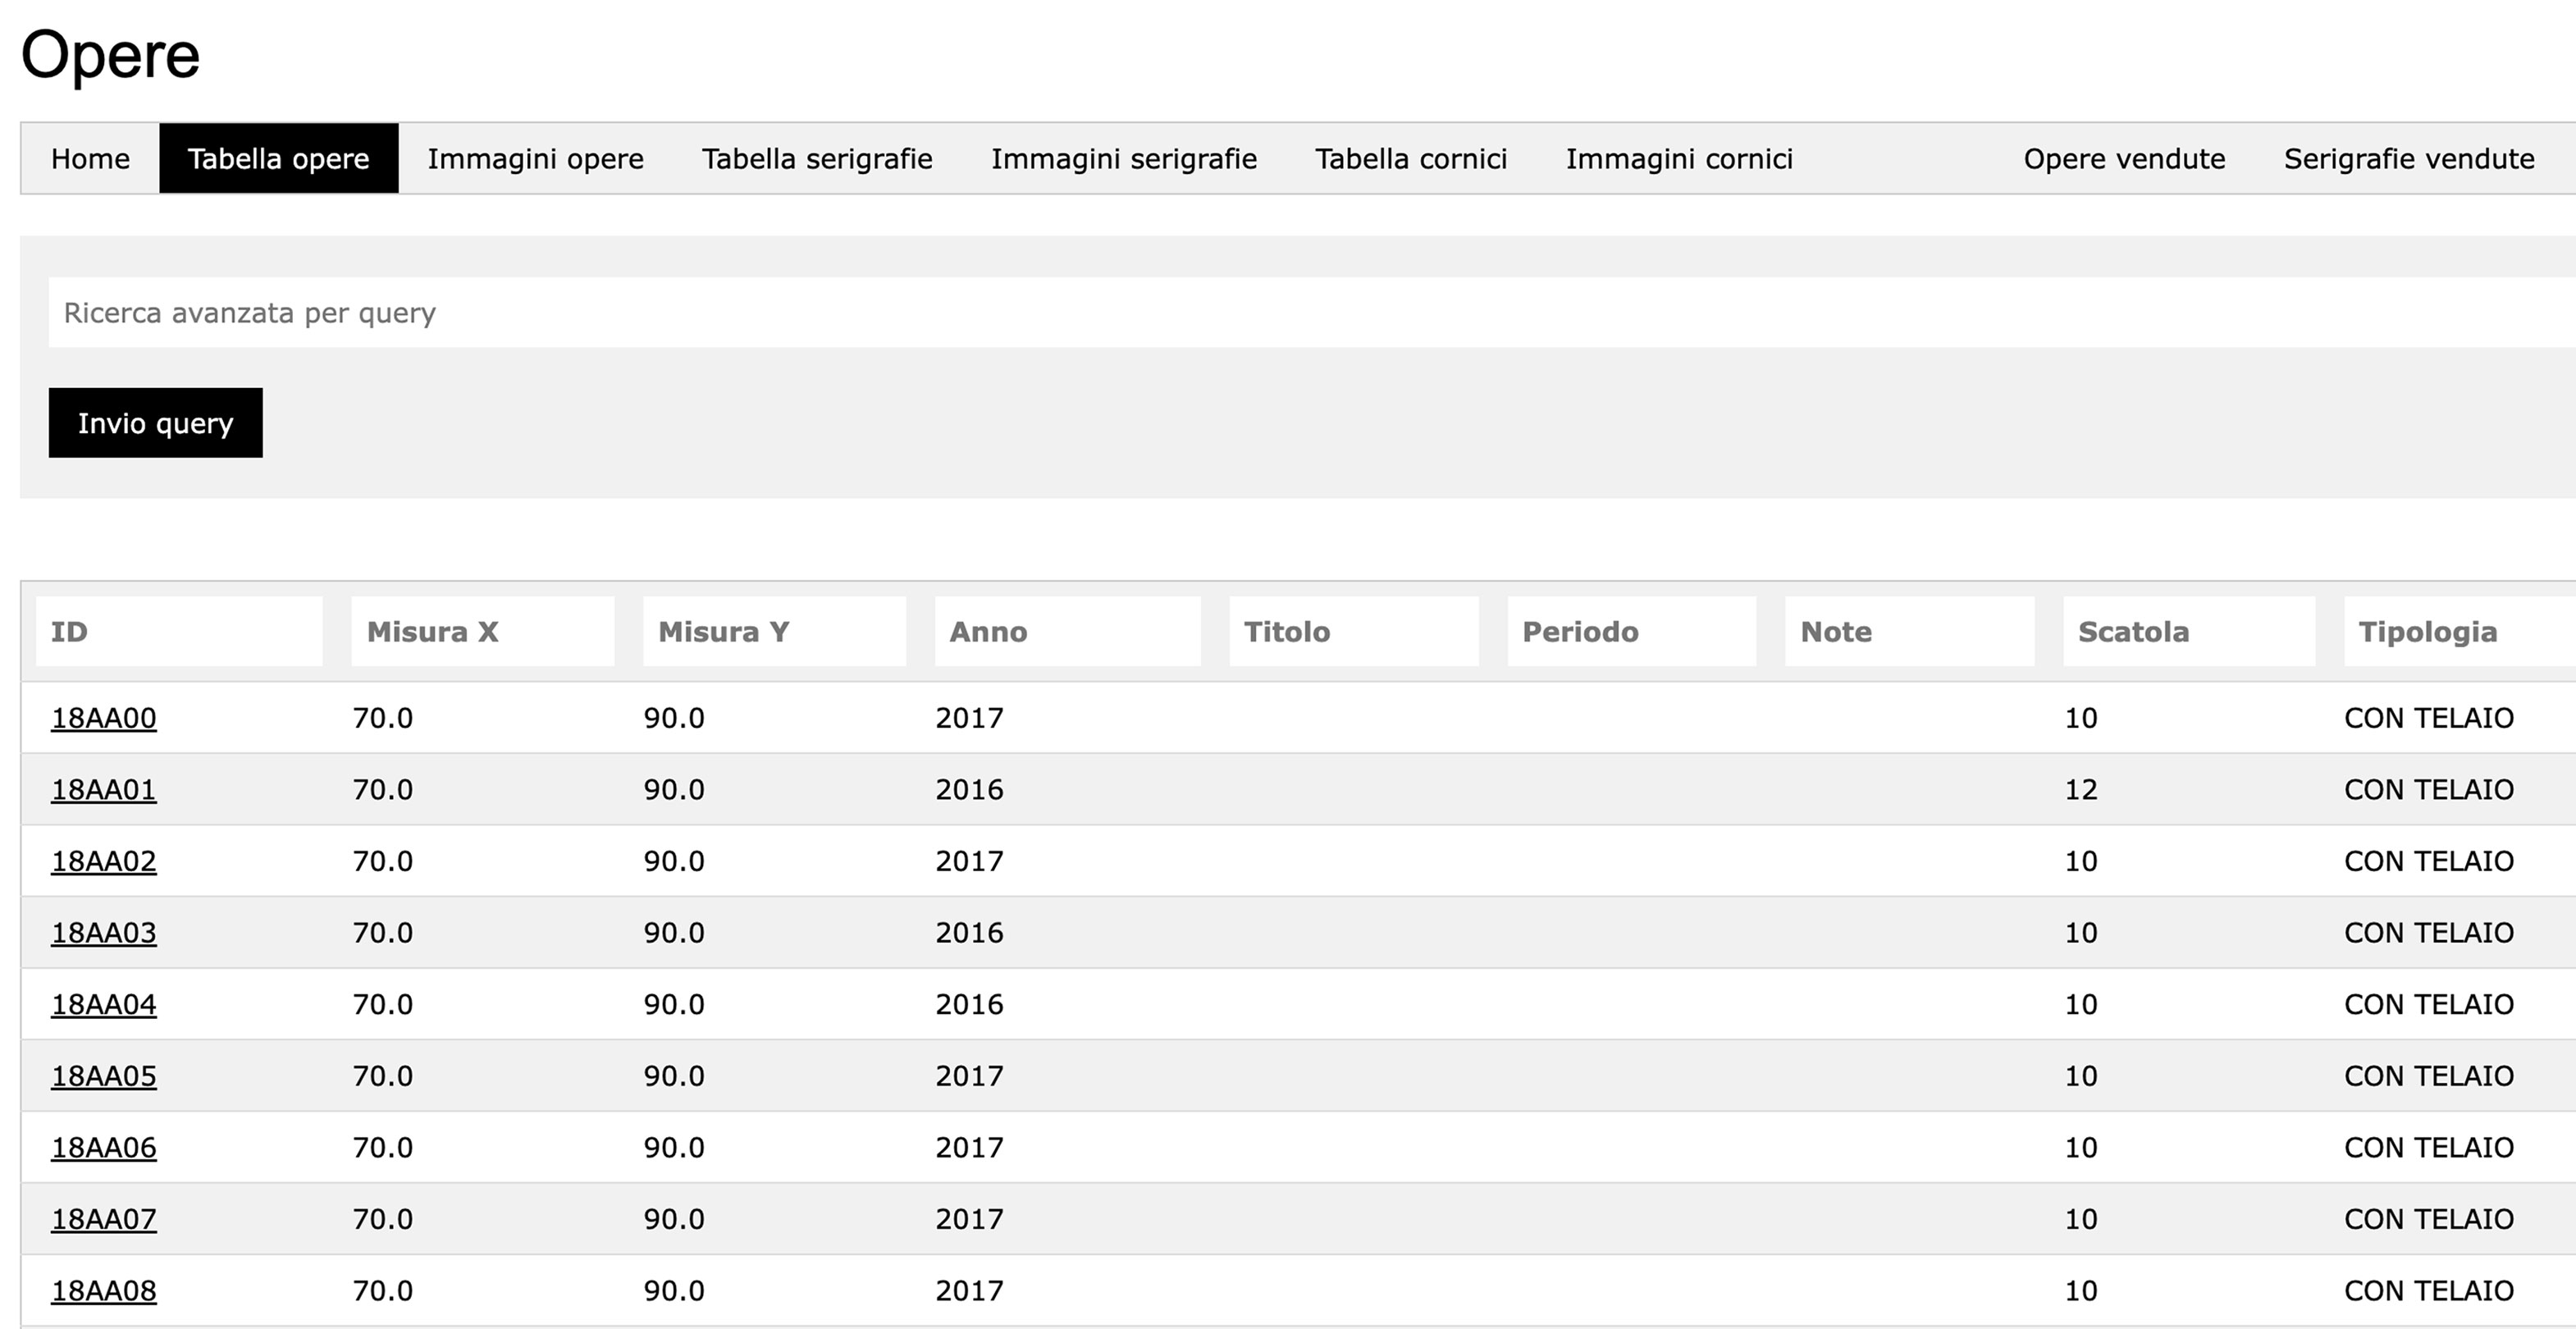Image resolution: width=2576 pixels, height=1329 pixels.
Task: Select Scatola 10 in row 18AA07
Action: (2081, 1219)
